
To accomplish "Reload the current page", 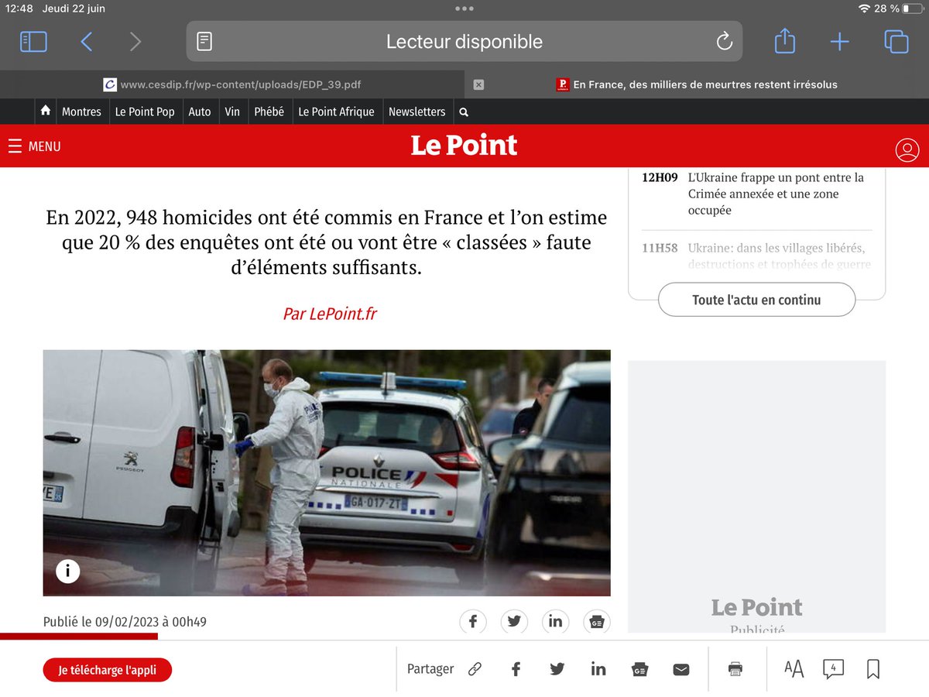I will (x=724, y=41).
